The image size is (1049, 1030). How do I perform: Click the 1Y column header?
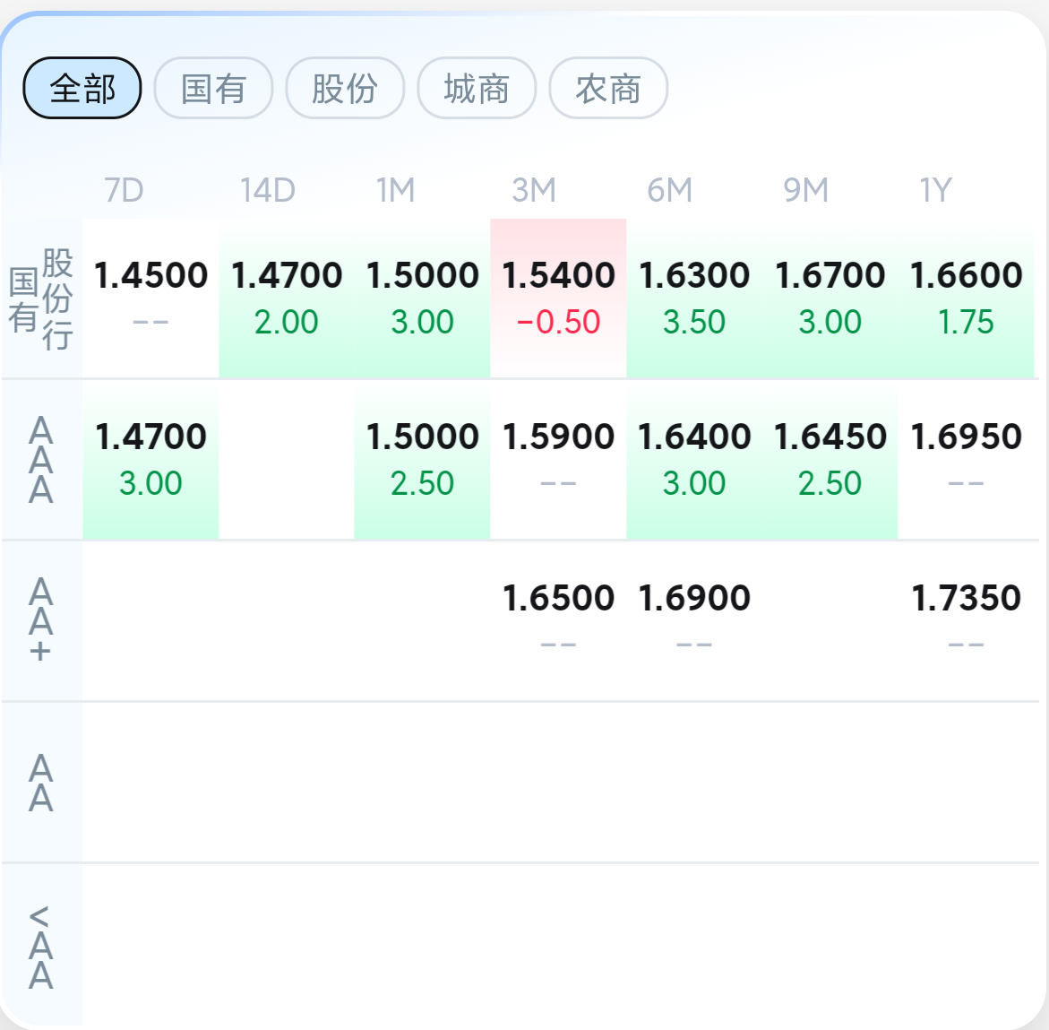pos(935,190)
